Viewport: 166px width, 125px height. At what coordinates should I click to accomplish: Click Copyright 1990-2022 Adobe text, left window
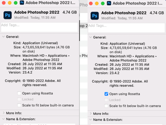42,83
